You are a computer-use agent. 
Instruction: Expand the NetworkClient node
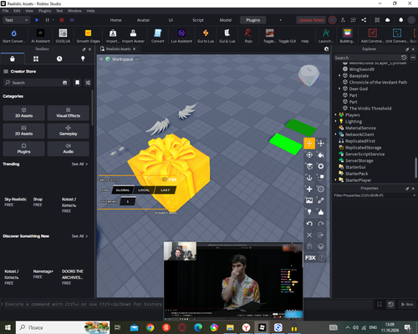tap(335, 134)
